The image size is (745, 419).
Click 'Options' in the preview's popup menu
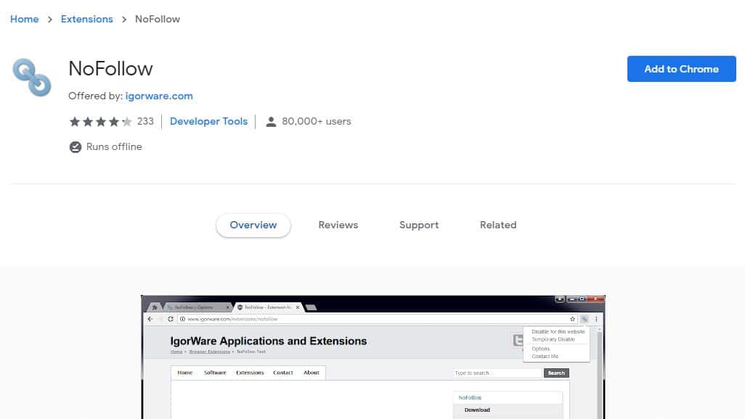[x=541, y=349]
